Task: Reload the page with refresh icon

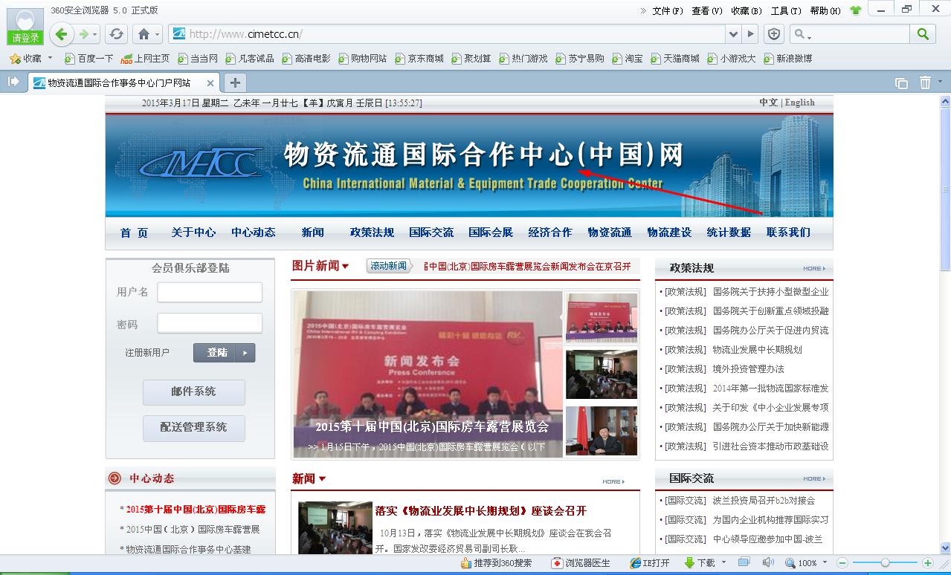Action: pos(116,34)
